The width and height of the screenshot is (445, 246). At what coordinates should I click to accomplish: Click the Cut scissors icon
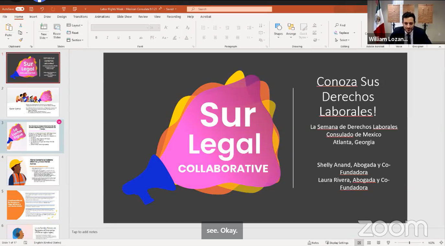21,26
